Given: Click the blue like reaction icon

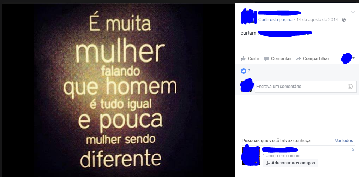Looking at the screenshot, I should coord(243,71).
